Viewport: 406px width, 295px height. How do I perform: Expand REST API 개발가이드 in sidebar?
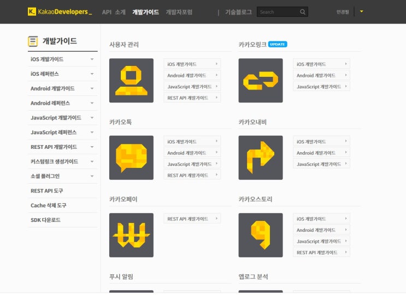[62, 147]
